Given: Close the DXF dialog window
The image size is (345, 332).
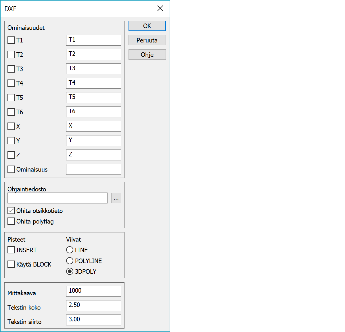Looking at the screenshot, I should (160, 9).
